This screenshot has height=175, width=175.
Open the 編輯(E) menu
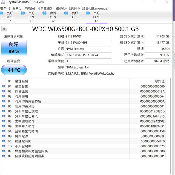17,8
